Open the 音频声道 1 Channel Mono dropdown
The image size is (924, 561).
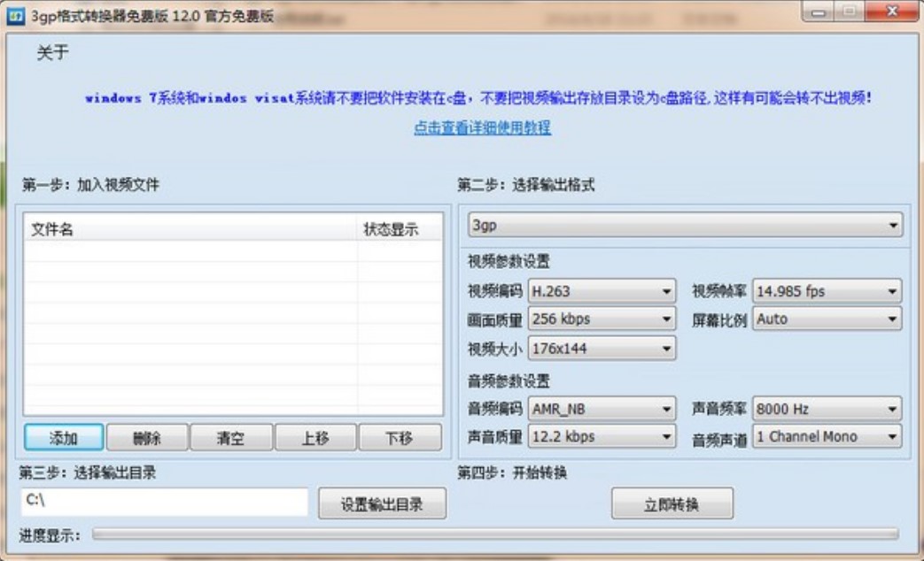coord(827,437)
